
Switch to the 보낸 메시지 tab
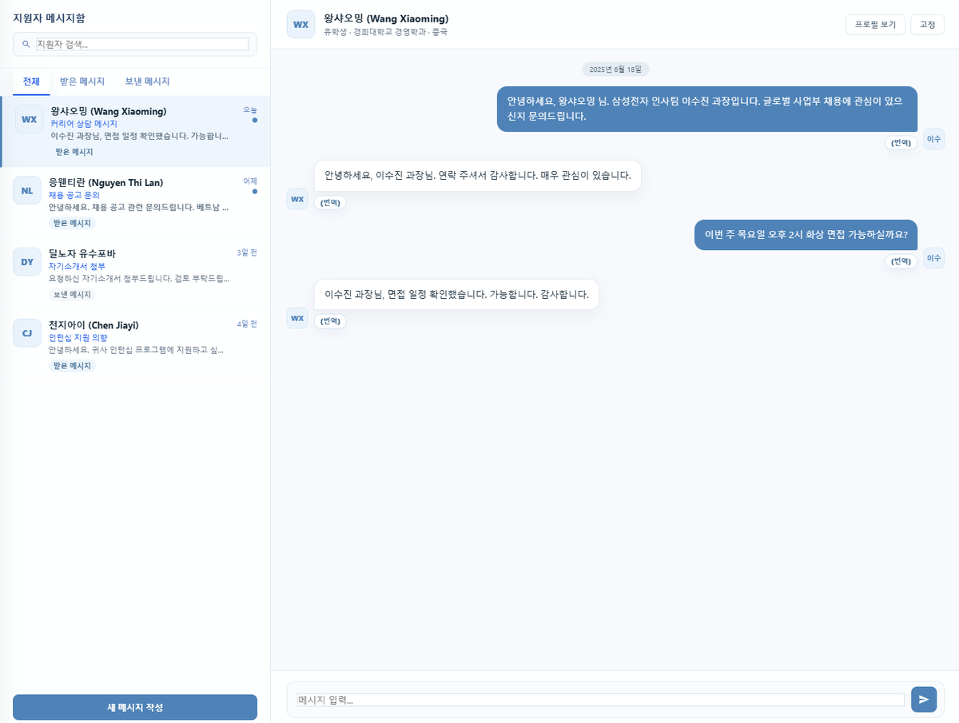pos(147,81)
